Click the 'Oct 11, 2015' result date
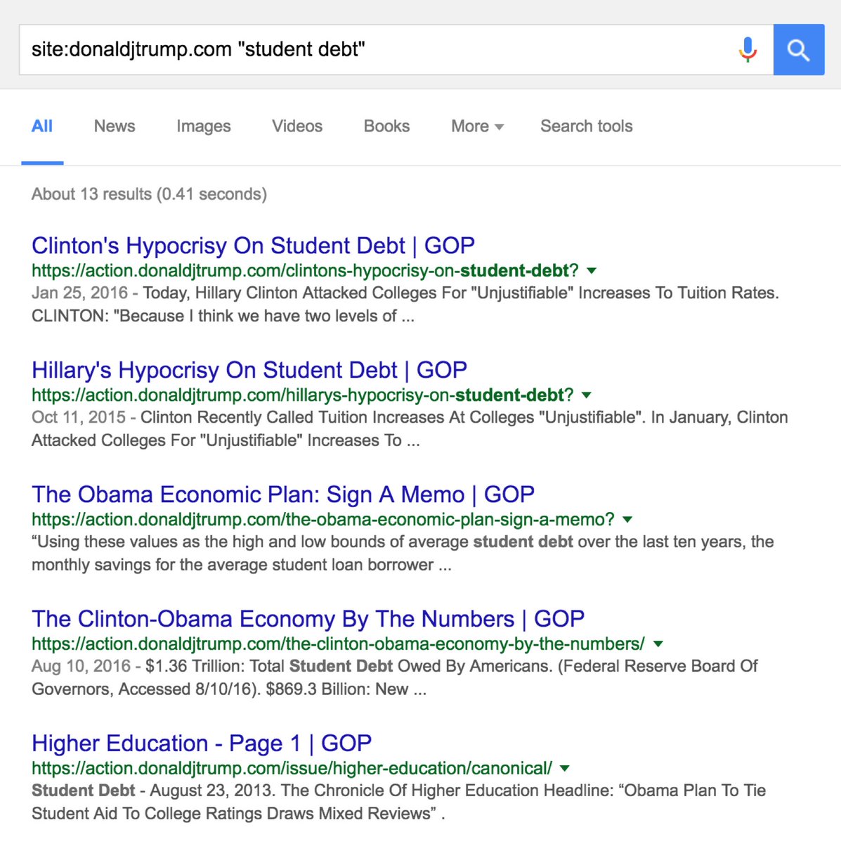This screenshot has height=844, width=841. tap(79, 418)
